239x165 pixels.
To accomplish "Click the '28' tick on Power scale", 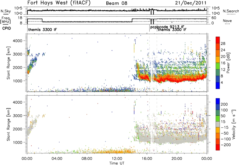I will point(223,43).
